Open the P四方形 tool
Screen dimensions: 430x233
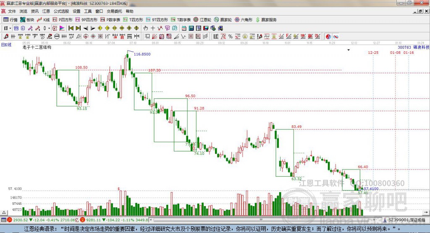[x=63, y=20]
